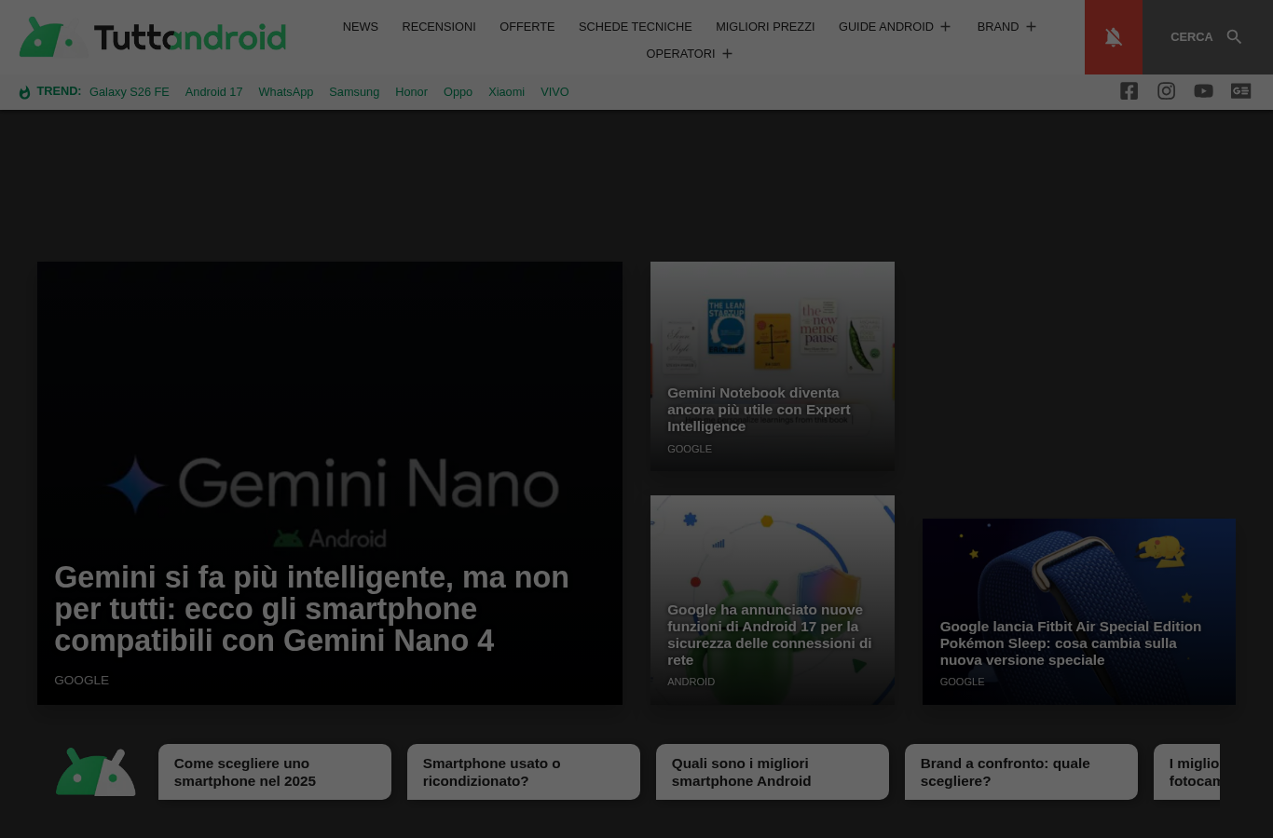1273x838 pixels.
Task: Toggle the notification bell button
Action: pos(1113,37)
